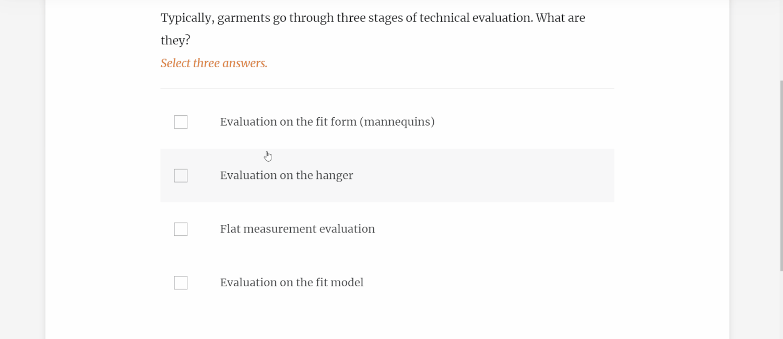This screenshot has width=783, height=339.
Task: Check the 'Evaluation on the hanger' checkbox
Action: coord(181,175)
